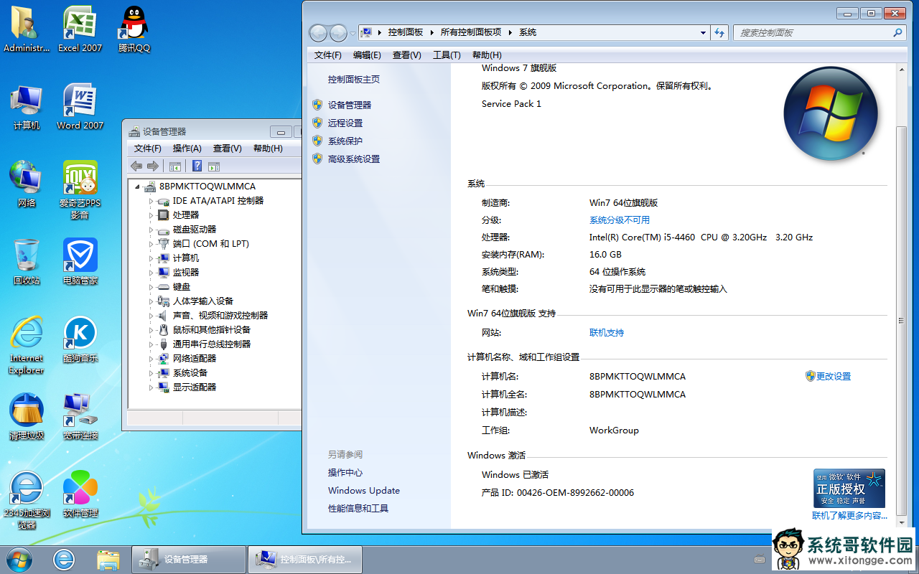Viewport: 919px width, 574px height.
Task: Click 系统分级不可用 link
Action: click(620, 220)
